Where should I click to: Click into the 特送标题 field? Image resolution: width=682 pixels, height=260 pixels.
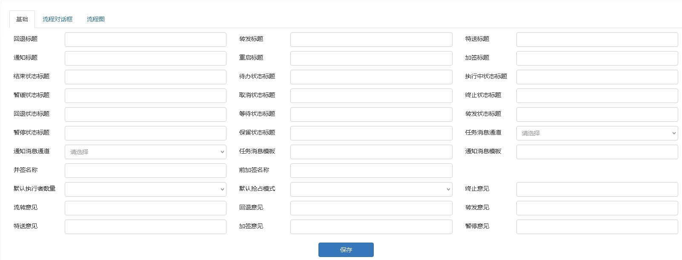click(x=597, y=40)
